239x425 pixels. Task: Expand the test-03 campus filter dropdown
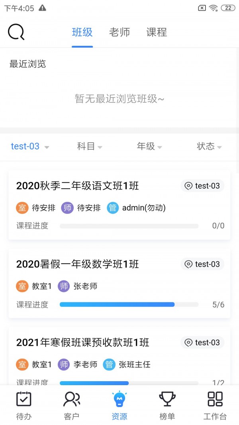[x=30, y=147]
